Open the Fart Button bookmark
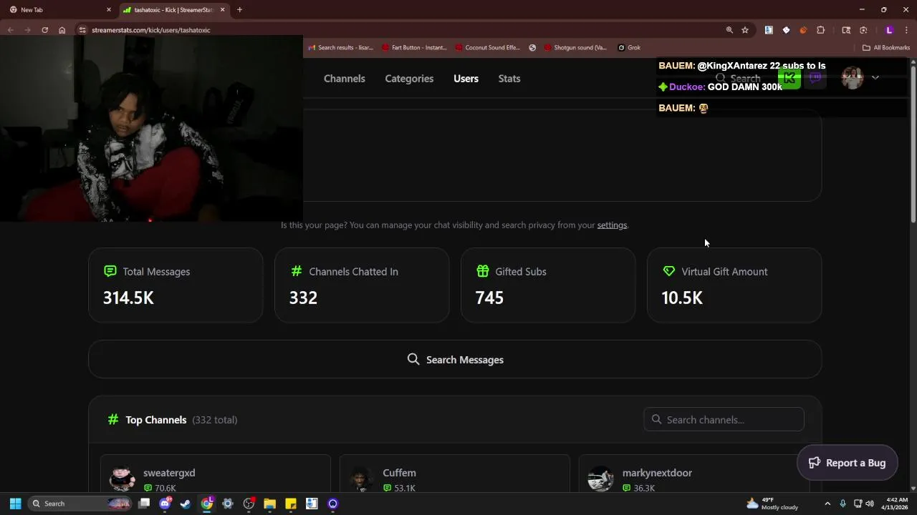The image size is (917, 515). [414, 48]
